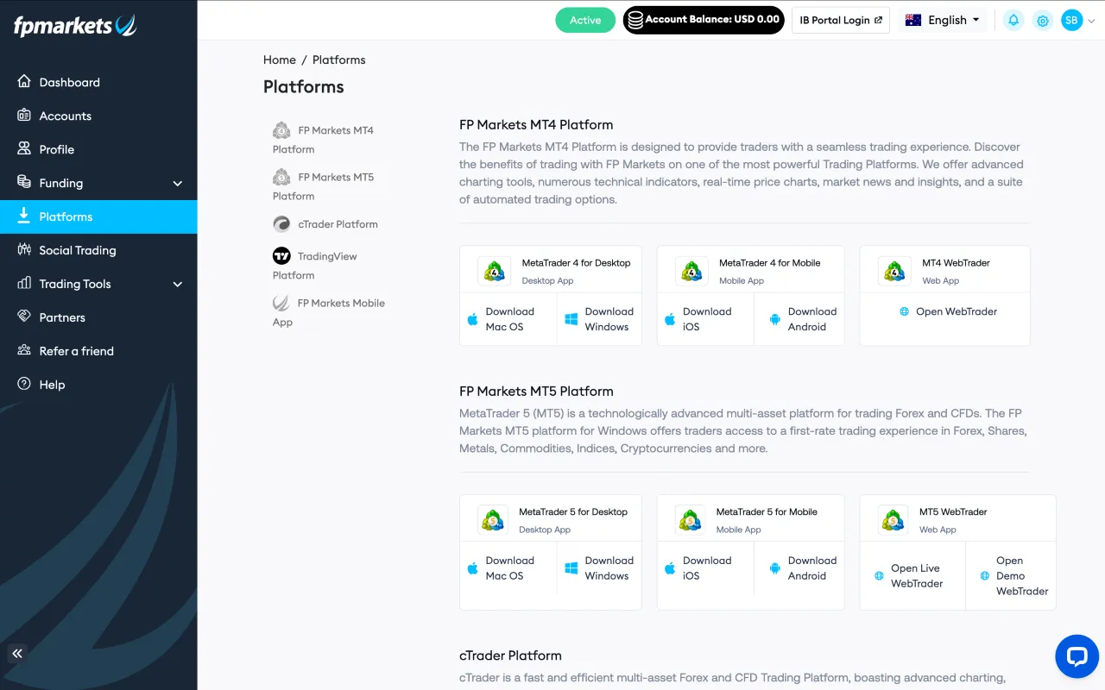
Task: Download MetaTrader 5 Mobile for Android
Action: pos(799,568)
